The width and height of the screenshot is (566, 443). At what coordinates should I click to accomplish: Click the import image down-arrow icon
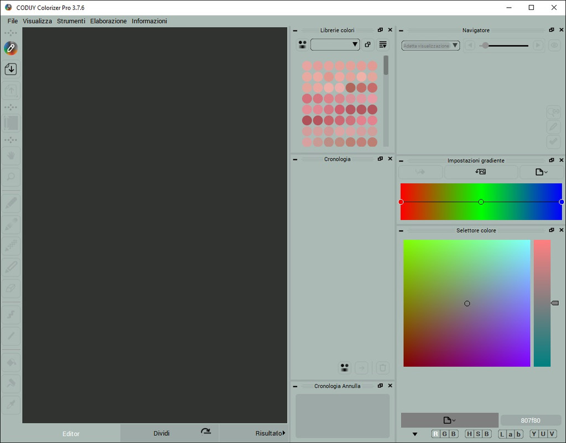click(x=11, y=69)
